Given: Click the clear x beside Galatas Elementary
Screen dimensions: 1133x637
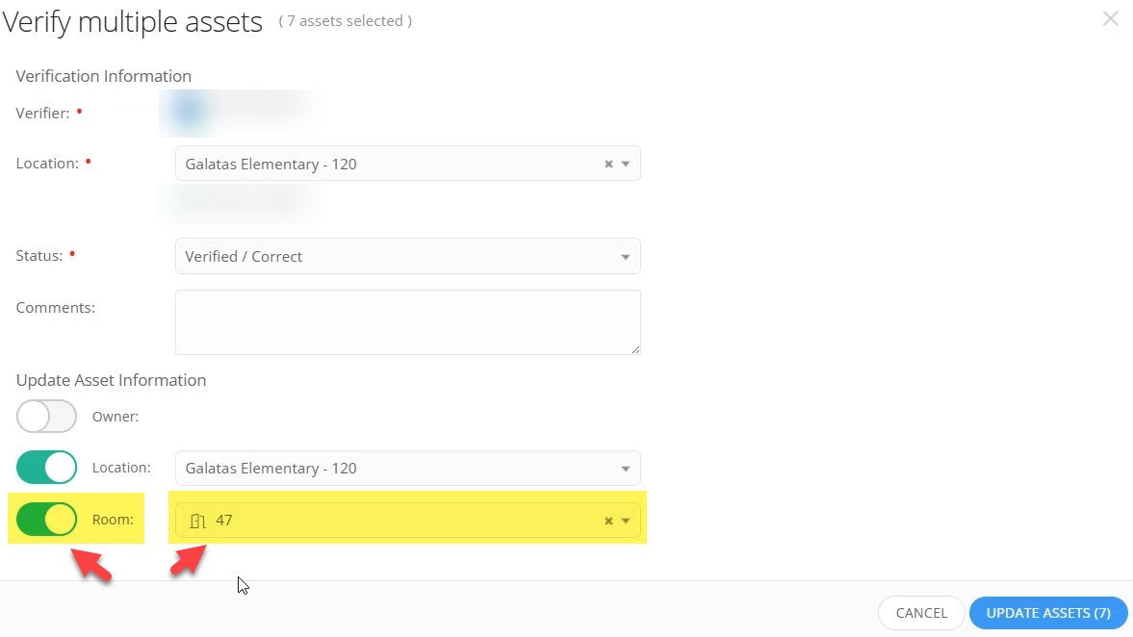Looking at the screenshot, I should pyautogui.click(x=608, y=164).
